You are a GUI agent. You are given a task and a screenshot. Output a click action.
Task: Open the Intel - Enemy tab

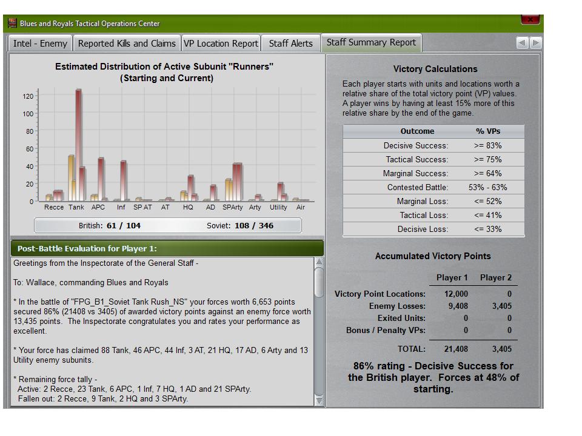(40, 44)
